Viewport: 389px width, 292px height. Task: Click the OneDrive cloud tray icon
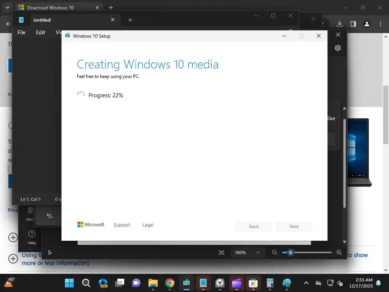318,283
